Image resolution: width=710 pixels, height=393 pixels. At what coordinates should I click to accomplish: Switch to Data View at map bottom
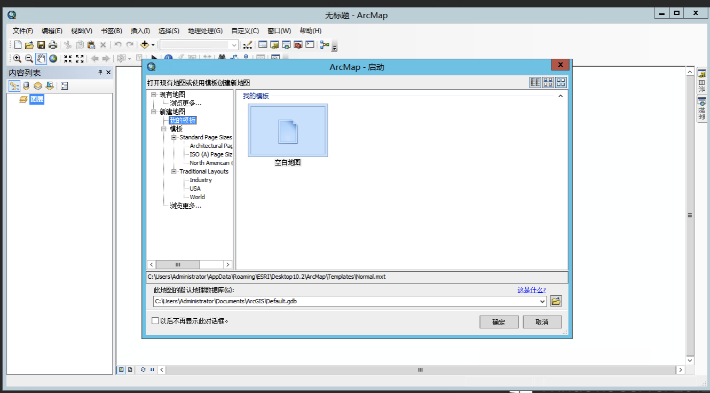coord(121,370)
